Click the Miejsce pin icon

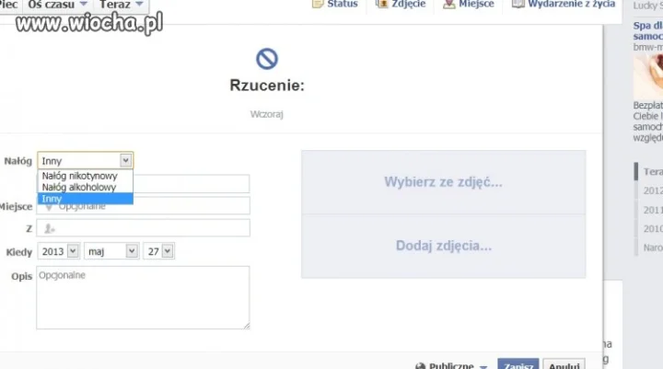448,4
